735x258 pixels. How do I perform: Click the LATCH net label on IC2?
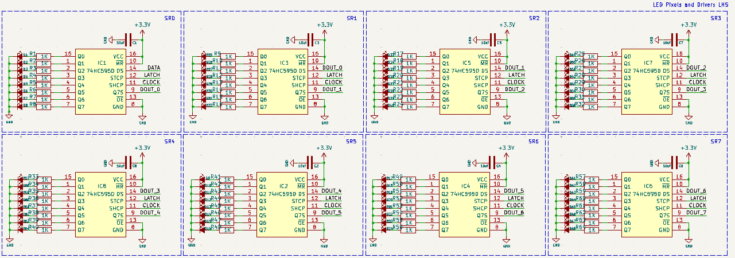tap(332, 198)
